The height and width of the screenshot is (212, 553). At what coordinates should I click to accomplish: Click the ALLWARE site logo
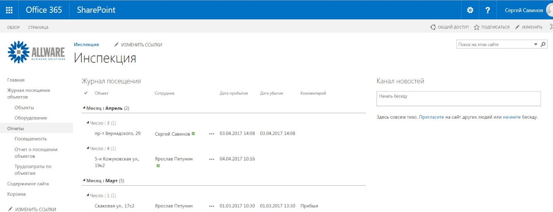[36, 52]
